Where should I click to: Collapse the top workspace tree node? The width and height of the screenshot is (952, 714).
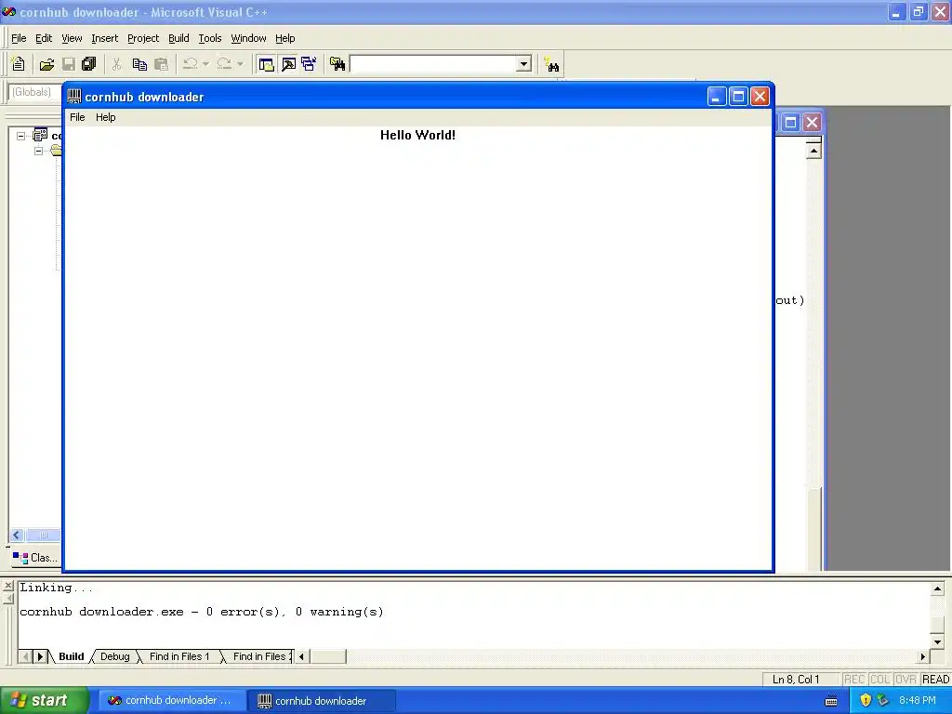(20, 136)
